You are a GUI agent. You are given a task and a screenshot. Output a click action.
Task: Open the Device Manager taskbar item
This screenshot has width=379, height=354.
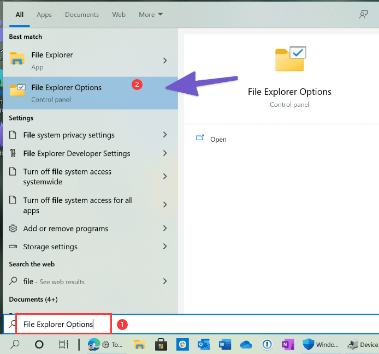pos(363,345)
